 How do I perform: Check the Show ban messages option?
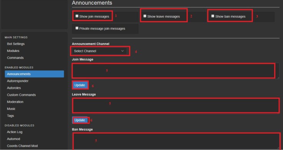(x=213, y=16)
